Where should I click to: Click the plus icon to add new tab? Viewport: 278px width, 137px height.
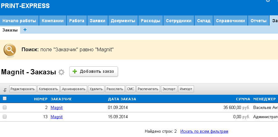pos(25,30)
